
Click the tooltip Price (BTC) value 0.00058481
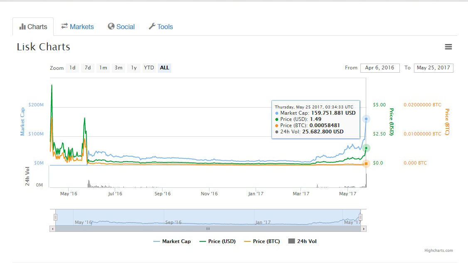point(325,125)
